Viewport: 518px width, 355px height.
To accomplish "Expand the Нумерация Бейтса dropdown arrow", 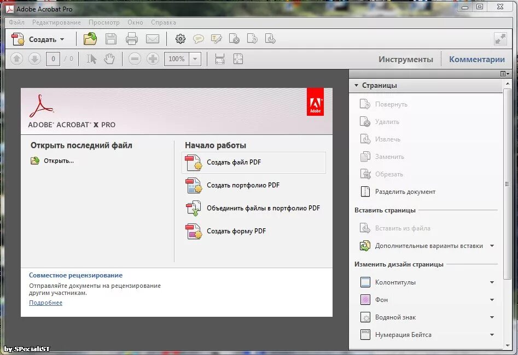I will point(492,335).
